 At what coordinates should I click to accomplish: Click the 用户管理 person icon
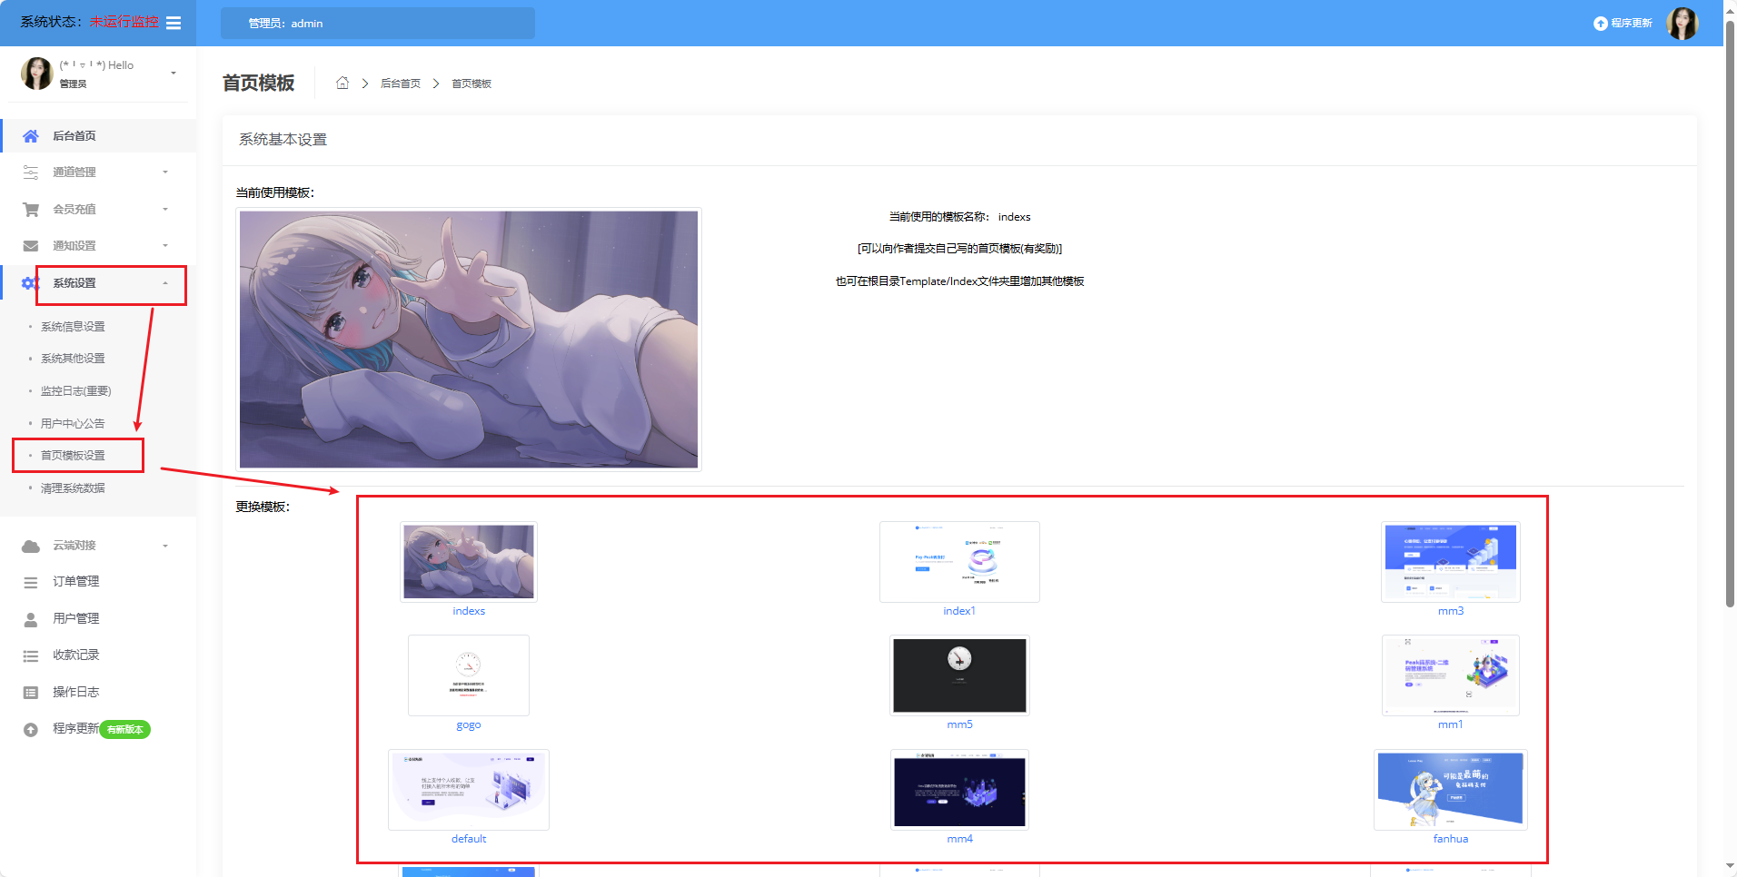point(31,619)
